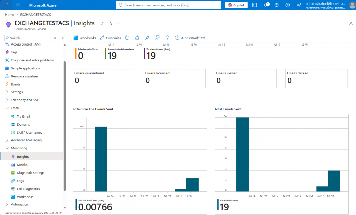Open Workbooks from the toolbar
The height and width of the screenshot is (215, 356).
[85, 38]
